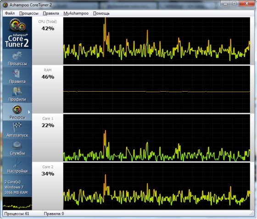Image resolution: width=257 pixels, height=219 pixels.
Task: Open the Процессы menu in menu bar
Action: [x=28, y=13]
